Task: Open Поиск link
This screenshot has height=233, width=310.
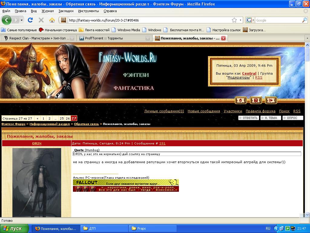Action: [x=284, y=111]
